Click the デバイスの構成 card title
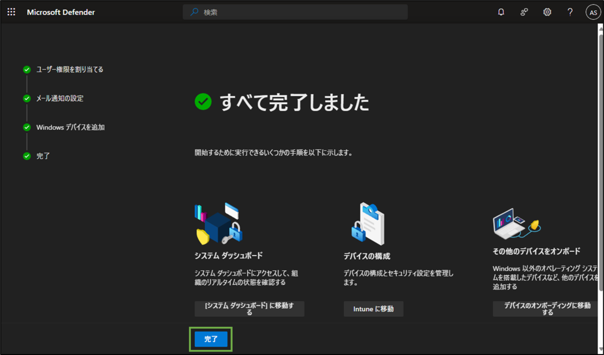Viewport: 604px width, 355px height. (367, 256)
